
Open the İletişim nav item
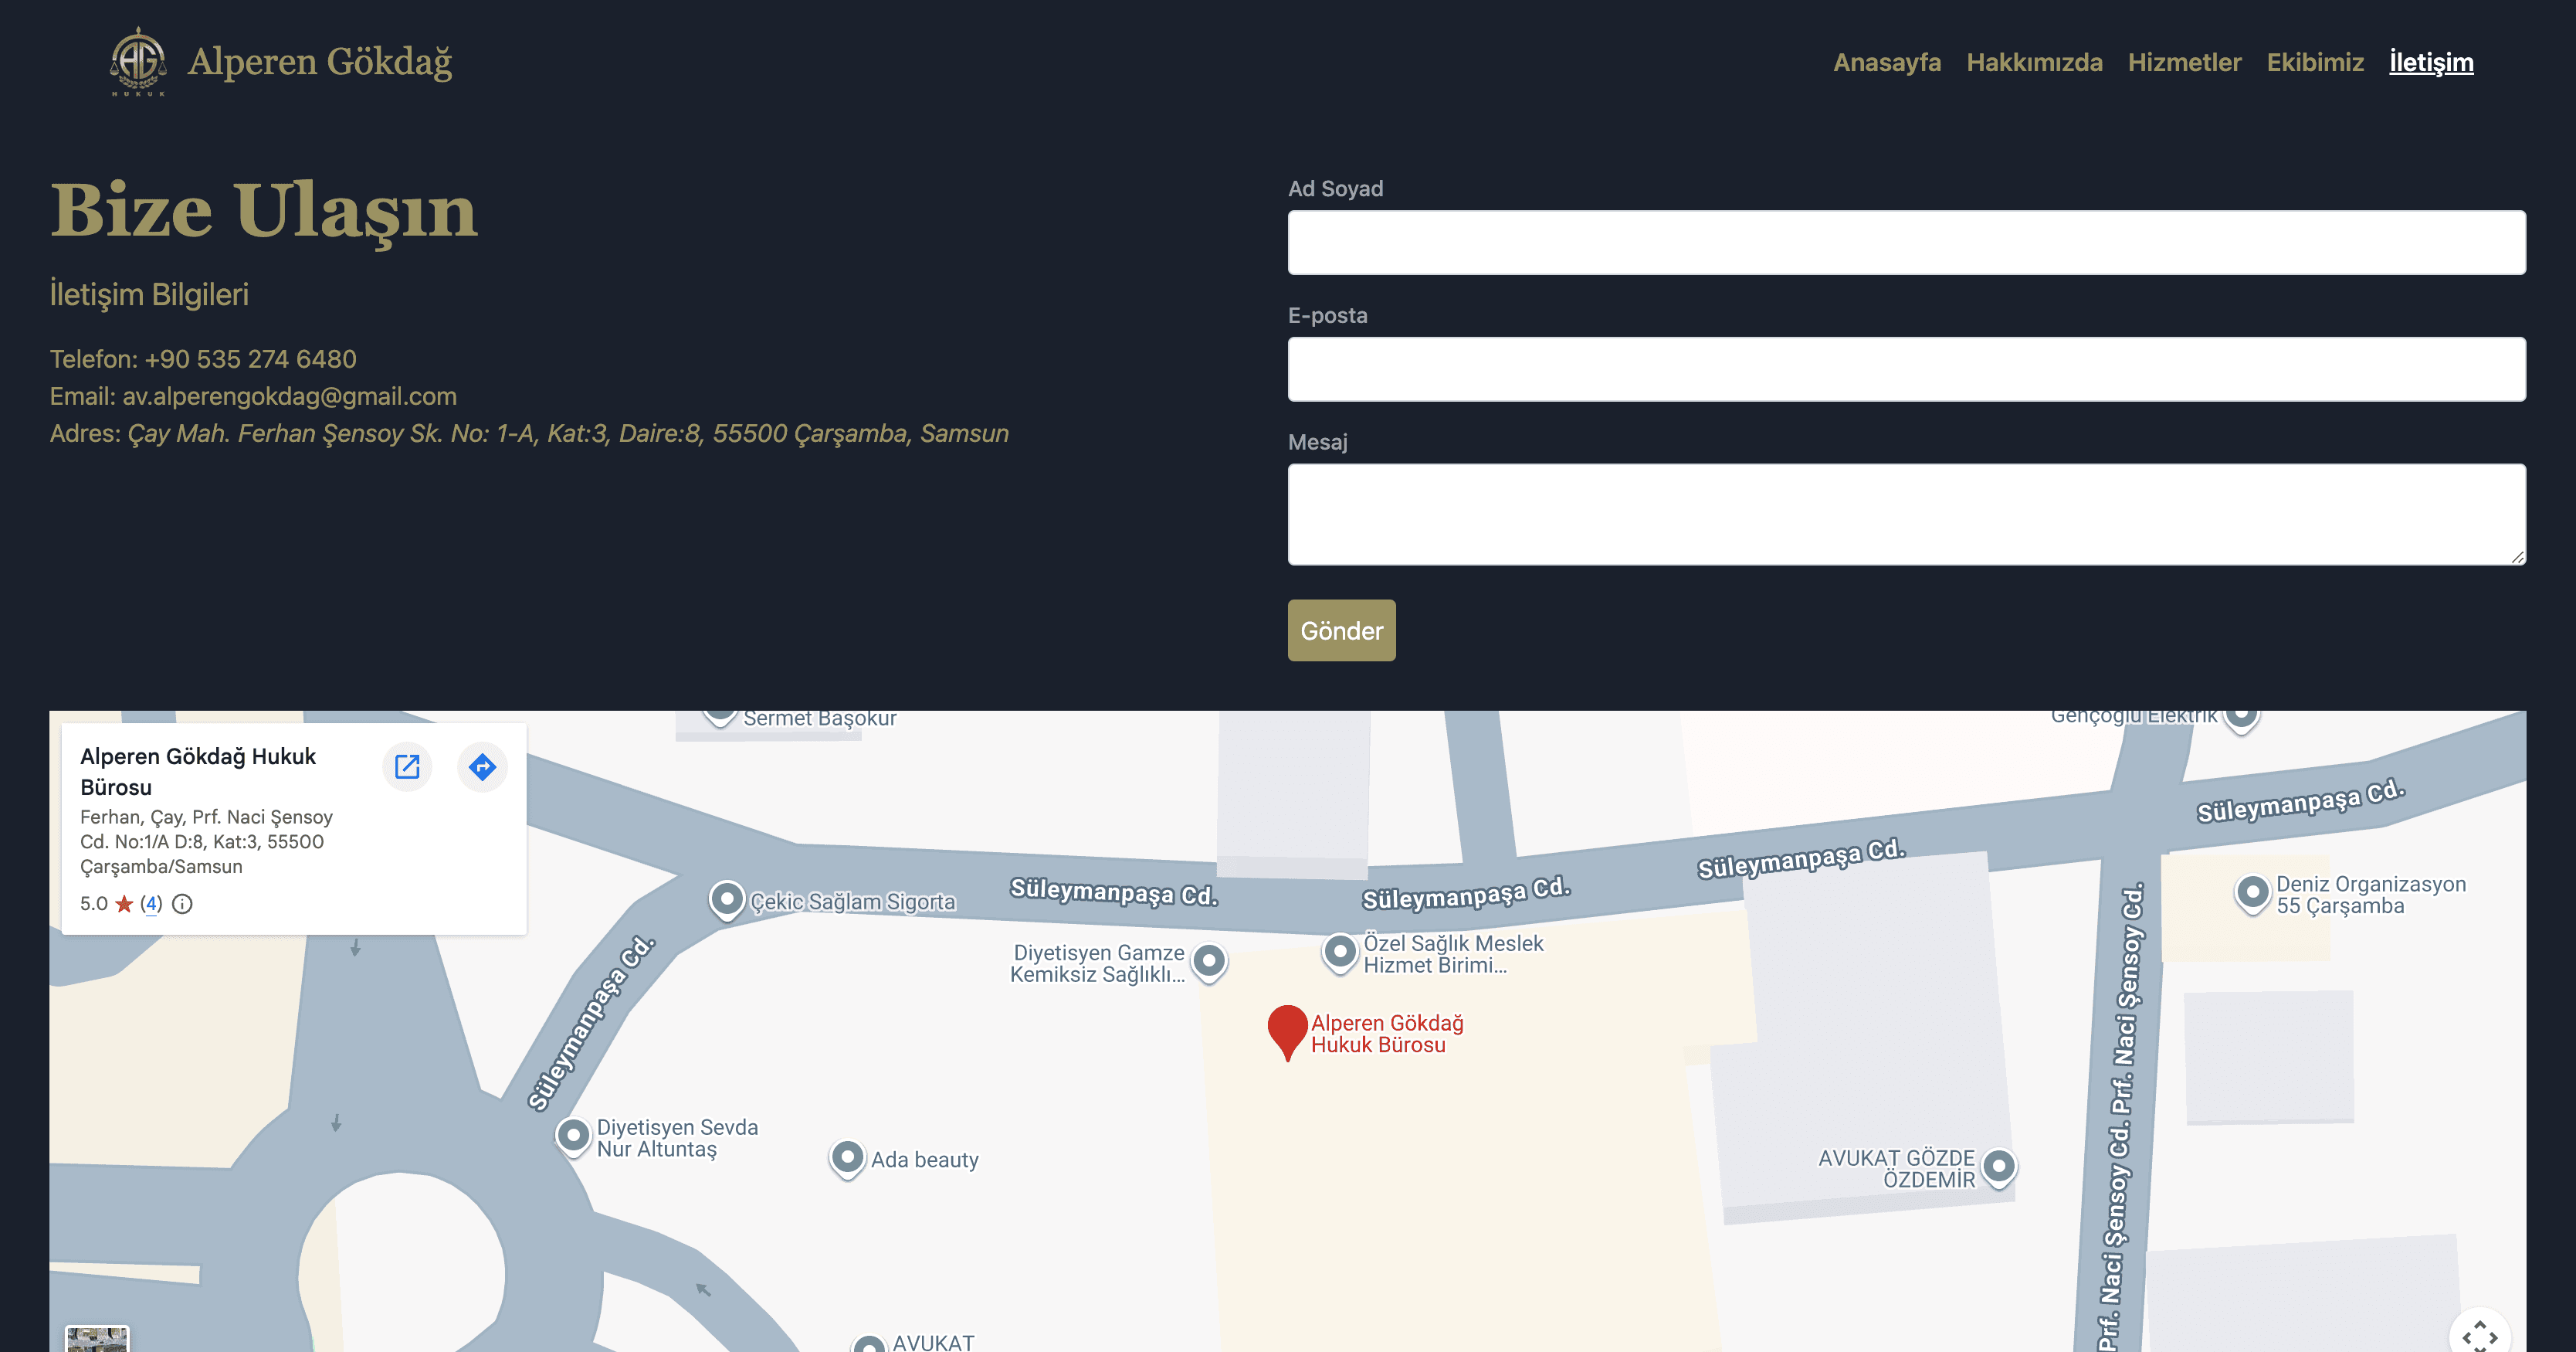[x=2431, y=62]
